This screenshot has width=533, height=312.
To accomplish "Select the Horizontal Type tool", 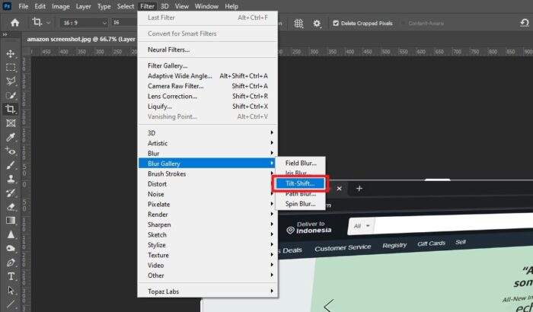I will (x=11, y=276).
